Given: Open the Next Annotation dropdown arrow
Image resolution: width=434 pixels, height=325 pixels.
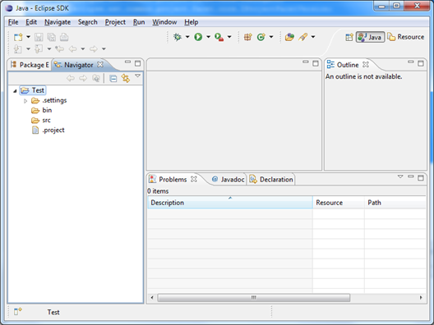Looking at the screenshot, I should (x=28, y=49).
